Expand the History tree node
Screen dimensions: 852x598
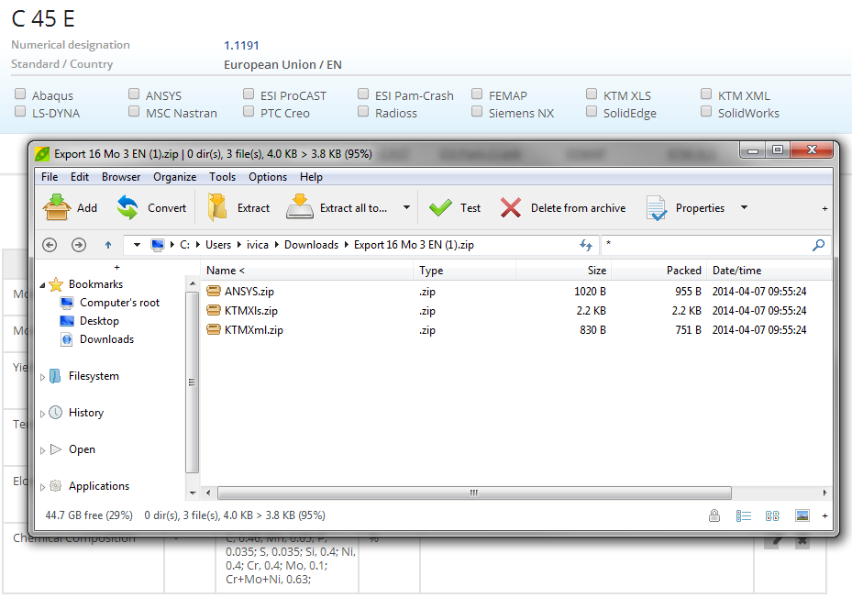(42, 414)
